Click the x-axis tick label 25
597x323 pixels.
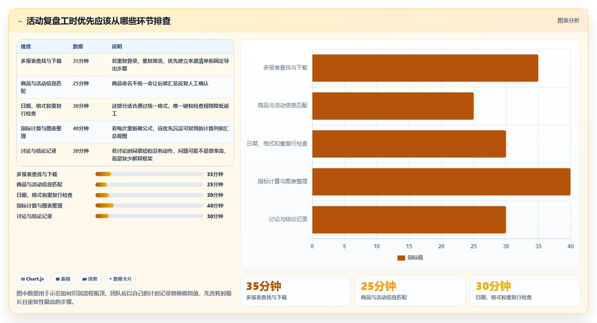474,246
